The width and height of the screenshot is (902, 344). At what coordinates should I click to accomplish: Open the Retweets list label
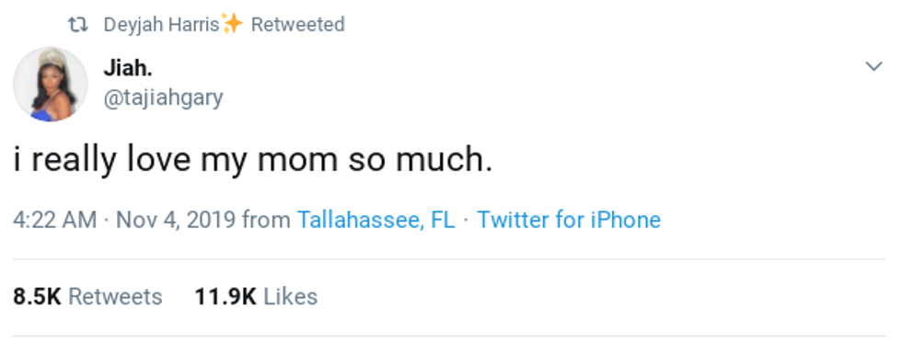[115, 297]
